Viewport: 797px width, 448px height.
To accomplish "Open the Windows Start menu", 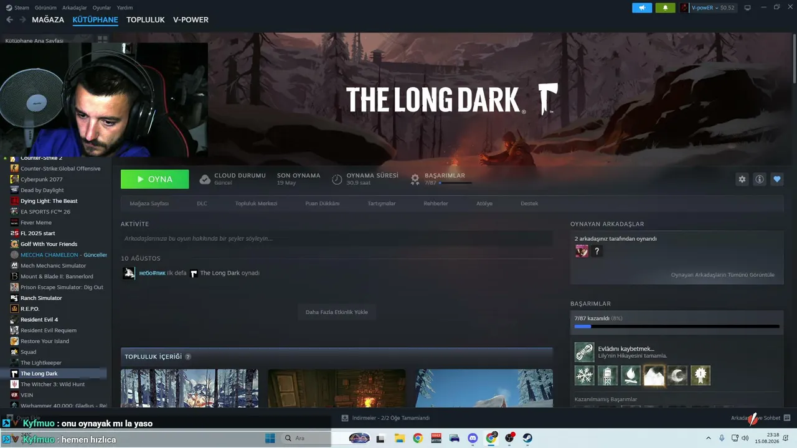I will click(270, 438).
